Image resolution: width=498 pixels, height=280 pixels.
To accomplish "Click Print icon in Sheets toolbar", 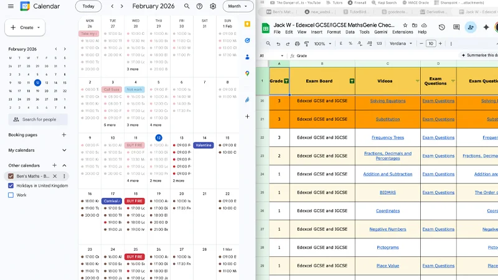I will 297,44.
